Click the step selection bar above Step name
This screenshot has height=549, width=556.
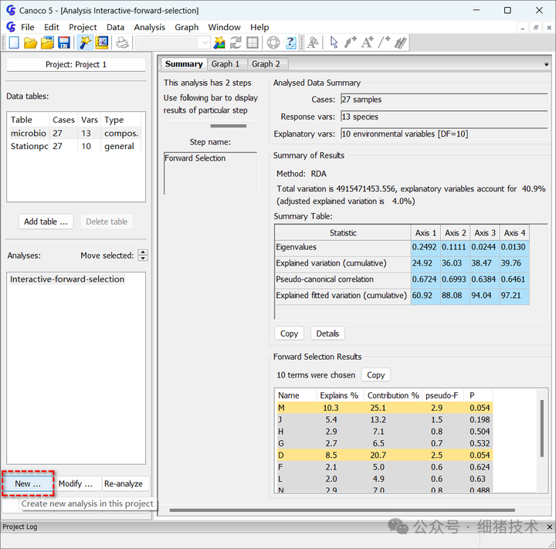(x=228, y=126)
